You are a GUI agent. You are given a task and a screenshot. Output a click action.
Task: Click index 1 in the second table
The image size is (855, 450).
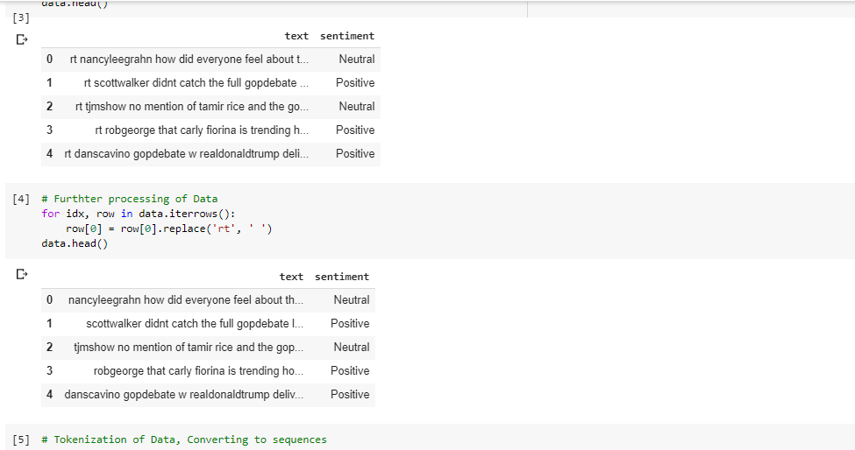click(x=50, y=324)
